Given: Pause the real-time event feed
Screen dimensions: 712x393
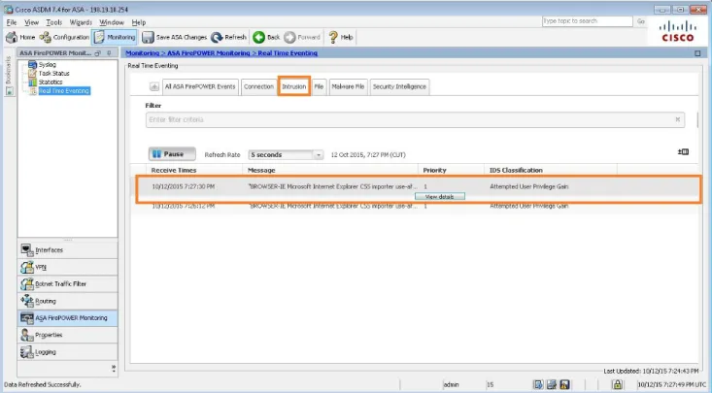Looking at the screenshot, I should tap(172, 154).
